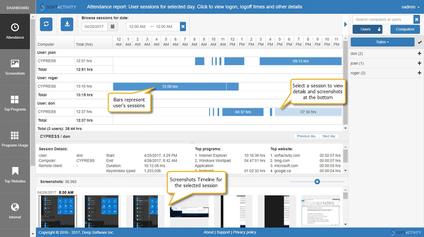Open the Programs Usage sidebar section
Image resolution: width=424 pixels, height=237 pixels.
[15, 139]
